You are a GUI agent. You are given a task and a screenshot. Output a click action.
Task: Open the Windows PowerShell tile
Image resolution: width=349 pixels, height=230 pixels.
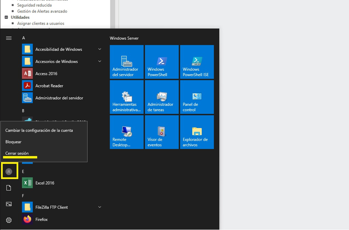coord(162,62)
